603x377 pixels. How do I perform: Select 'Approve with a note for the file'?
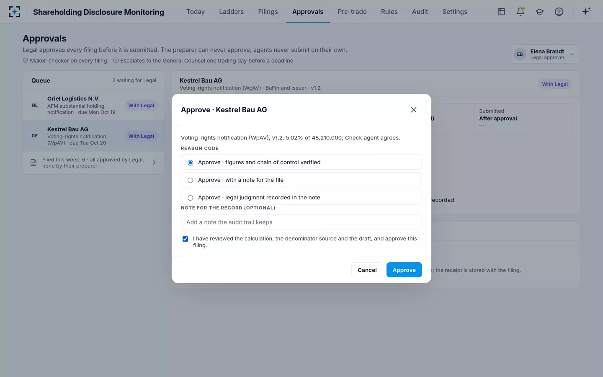coord(301,180)
